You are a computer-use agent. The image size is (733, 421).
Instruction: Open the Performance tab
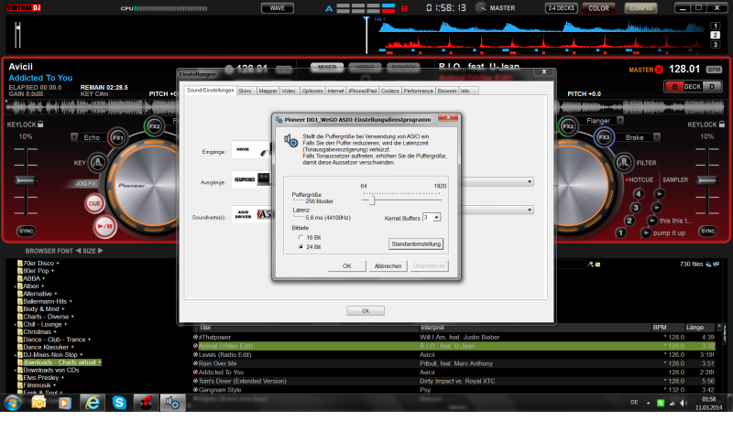pos(419,91)
